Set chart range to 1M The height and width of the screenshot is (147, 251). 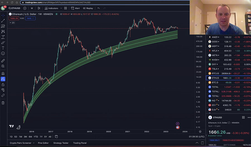coord(20,137)
